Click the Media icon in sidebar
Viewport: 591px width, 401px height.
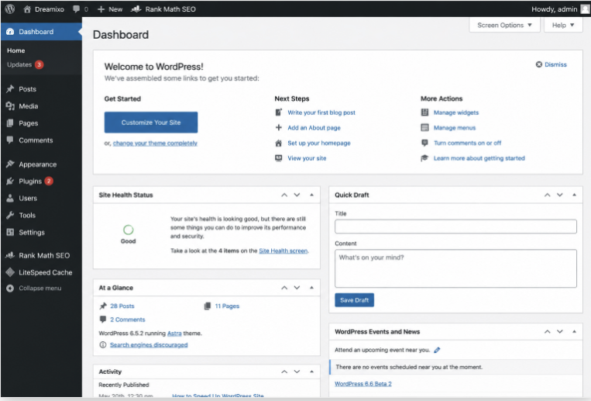[10, 106]
